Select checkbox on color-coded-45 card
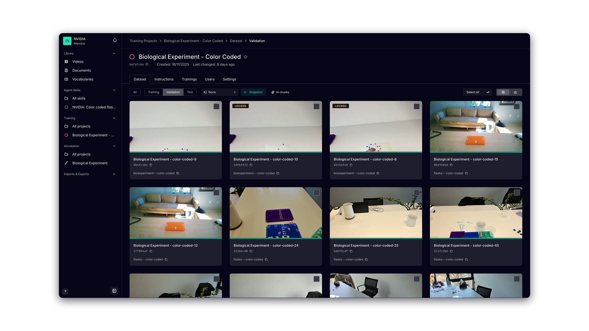This screenshot has width=589, height=331. tap(517, 192)
